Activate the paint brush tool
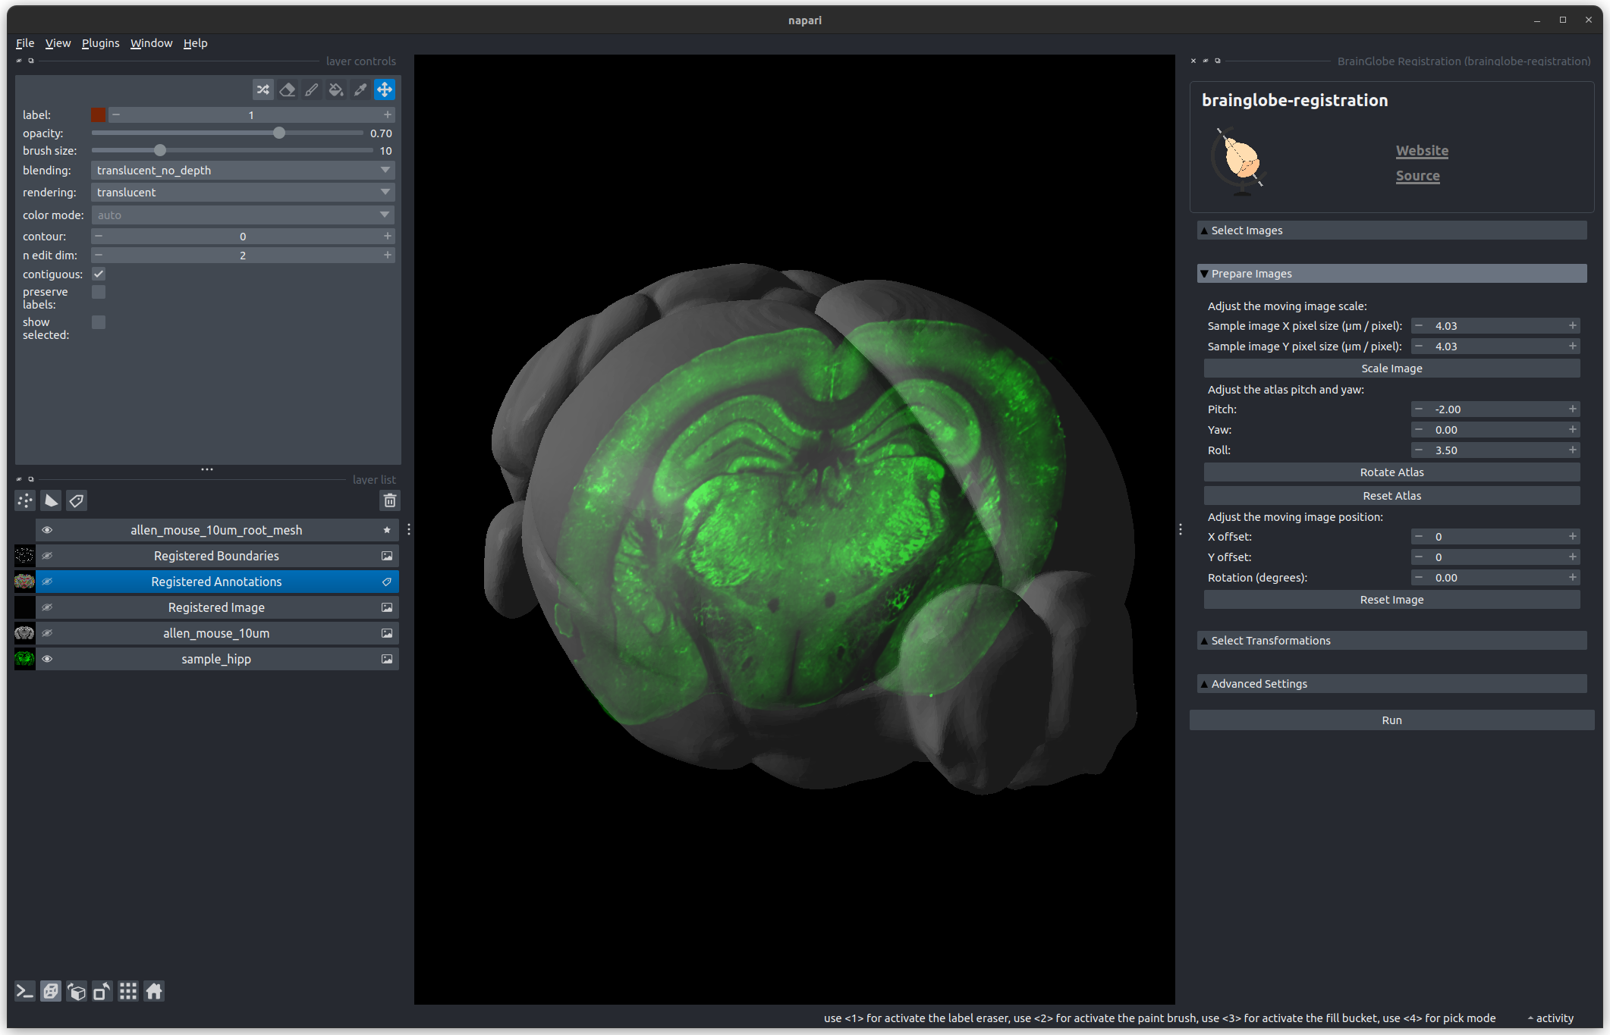 coord(312,89)
